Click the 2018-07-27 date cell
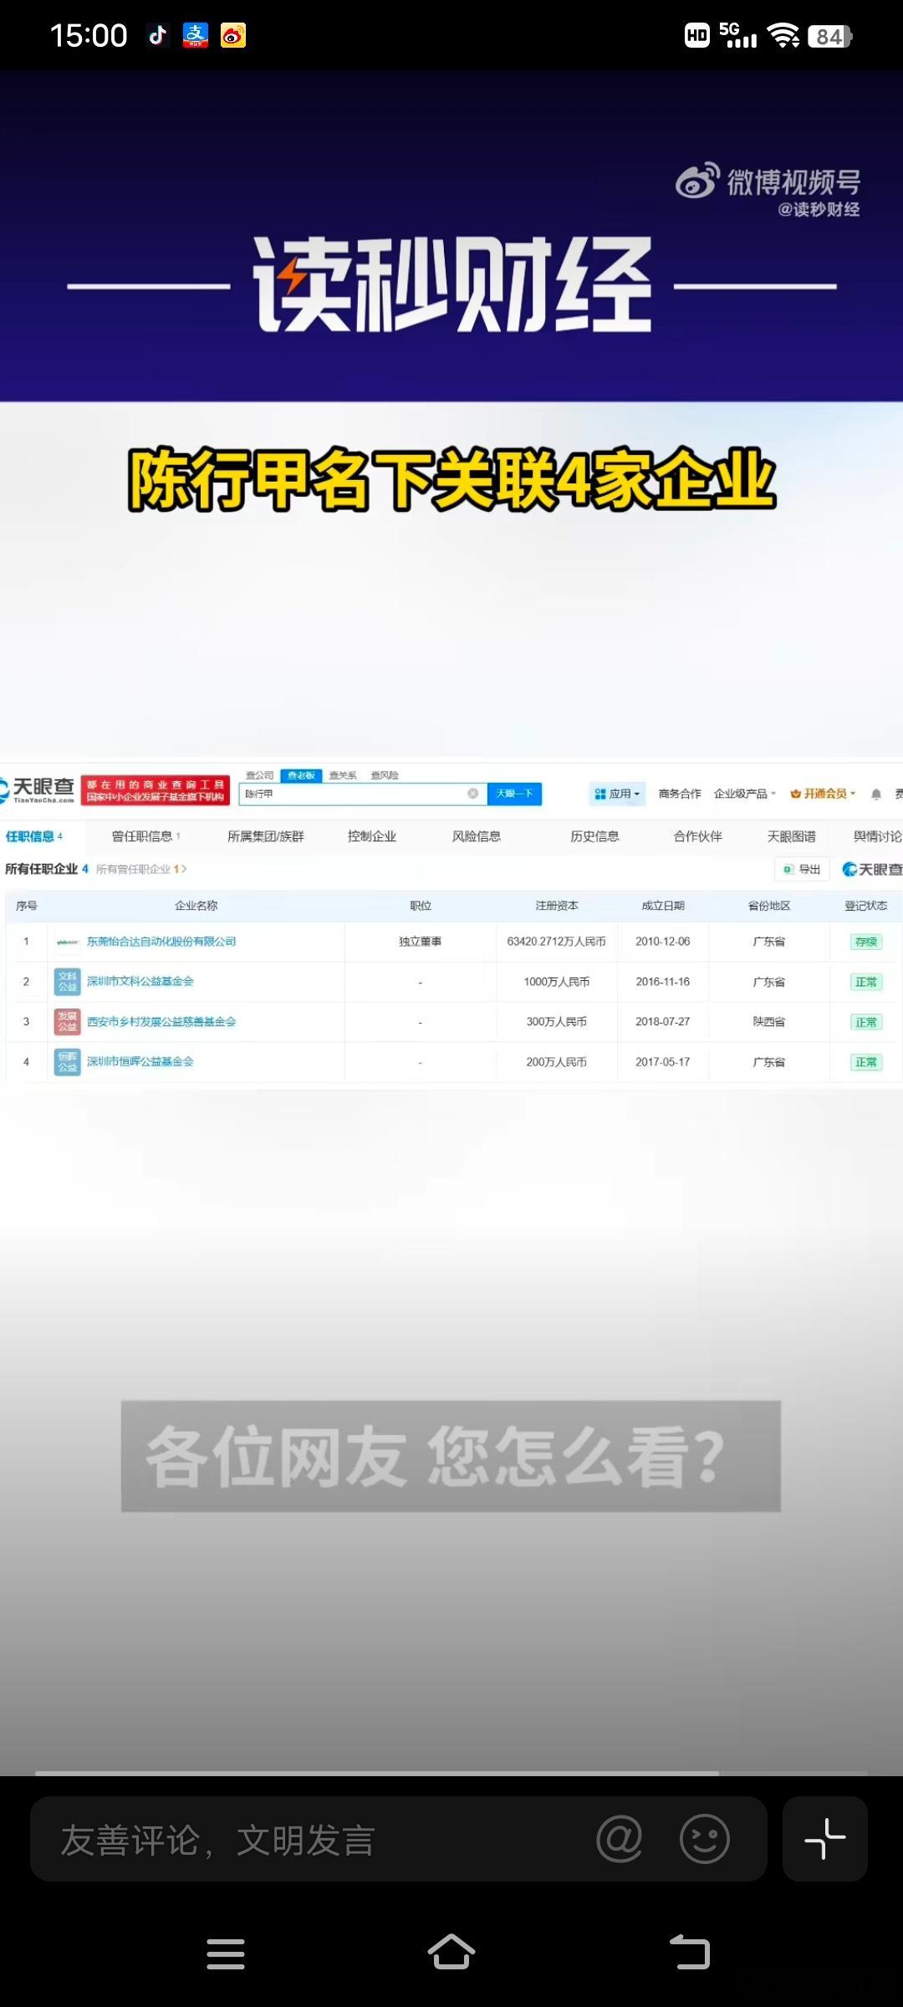This screenshot has width=903, height=2007. click(662, 1022)
